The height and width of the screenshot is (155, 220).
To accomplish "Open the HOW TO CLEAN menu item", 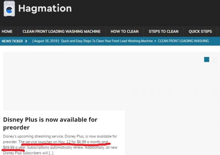I will point(125,32).
